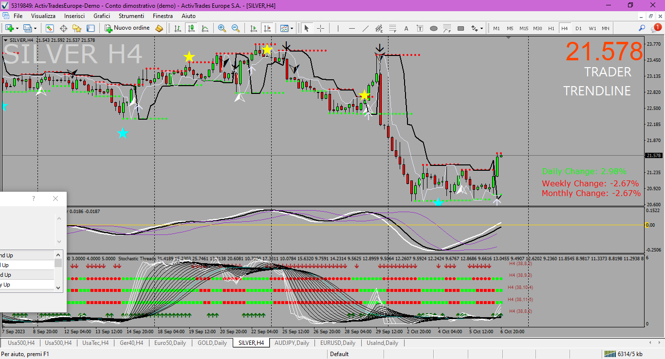Switch to the Euro50,Daily chart tab
The width and height of the screenshot is (665, 359).
coord(170,343)
